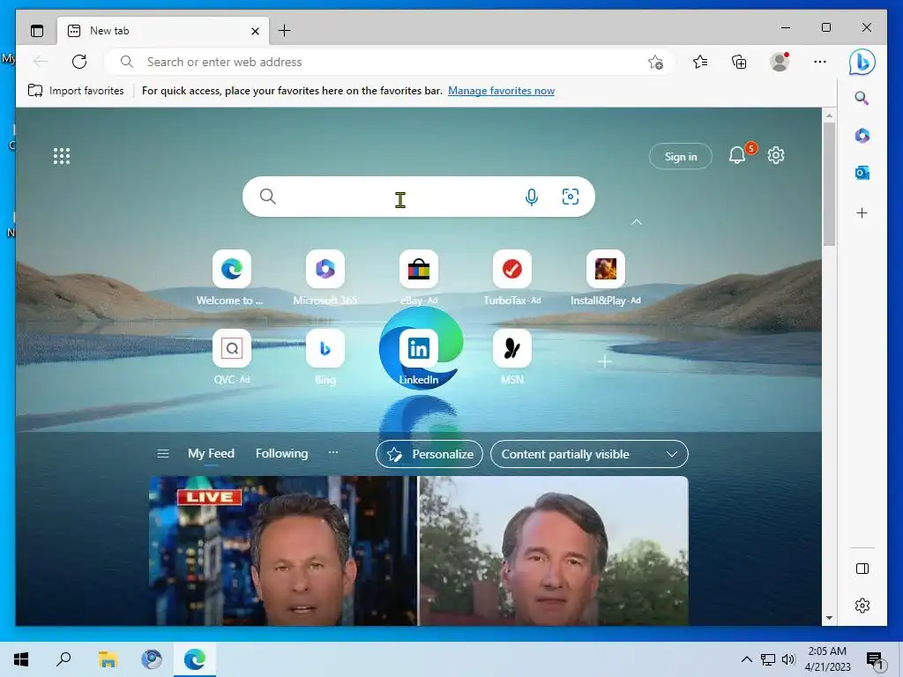The image size is (903, 677).
Task: Click the address bar field
Action: [x=389, y=62]
